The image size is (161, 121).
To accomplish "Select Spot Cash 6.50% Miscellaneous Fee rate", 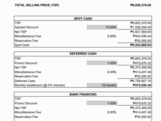I will pos(112,36).
